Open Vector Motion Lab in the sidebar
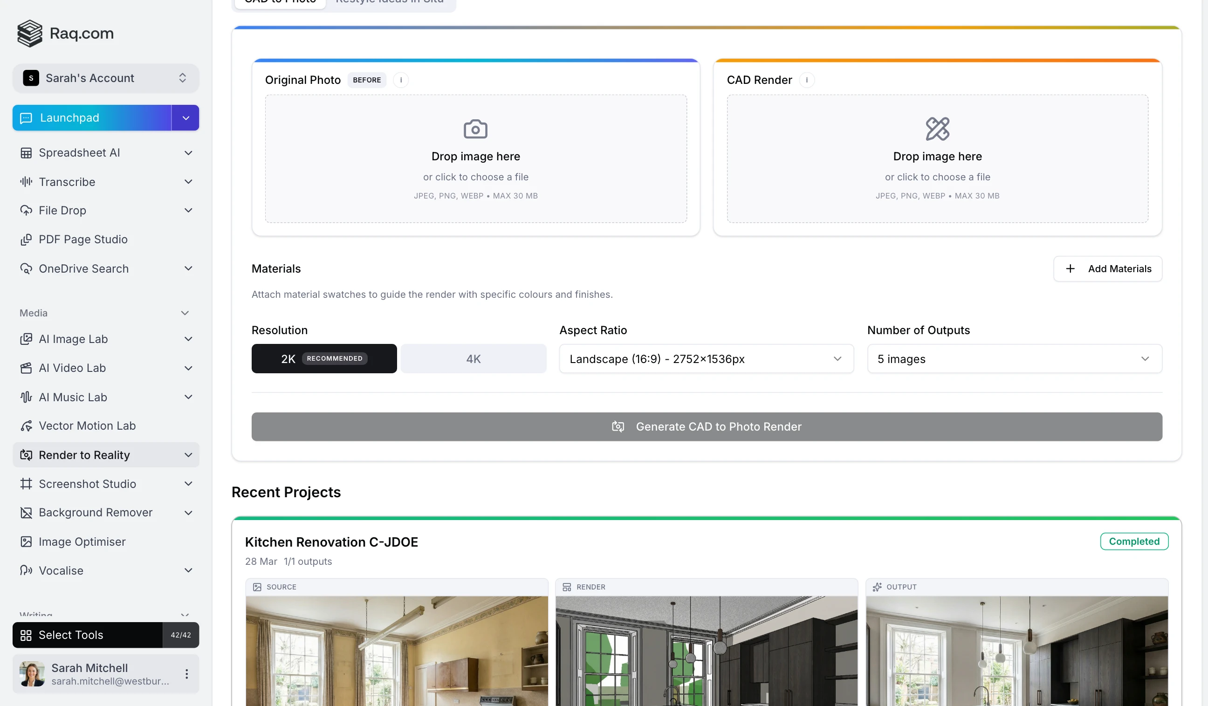This screenshot has height=706, width=1208. pos(87,425)
